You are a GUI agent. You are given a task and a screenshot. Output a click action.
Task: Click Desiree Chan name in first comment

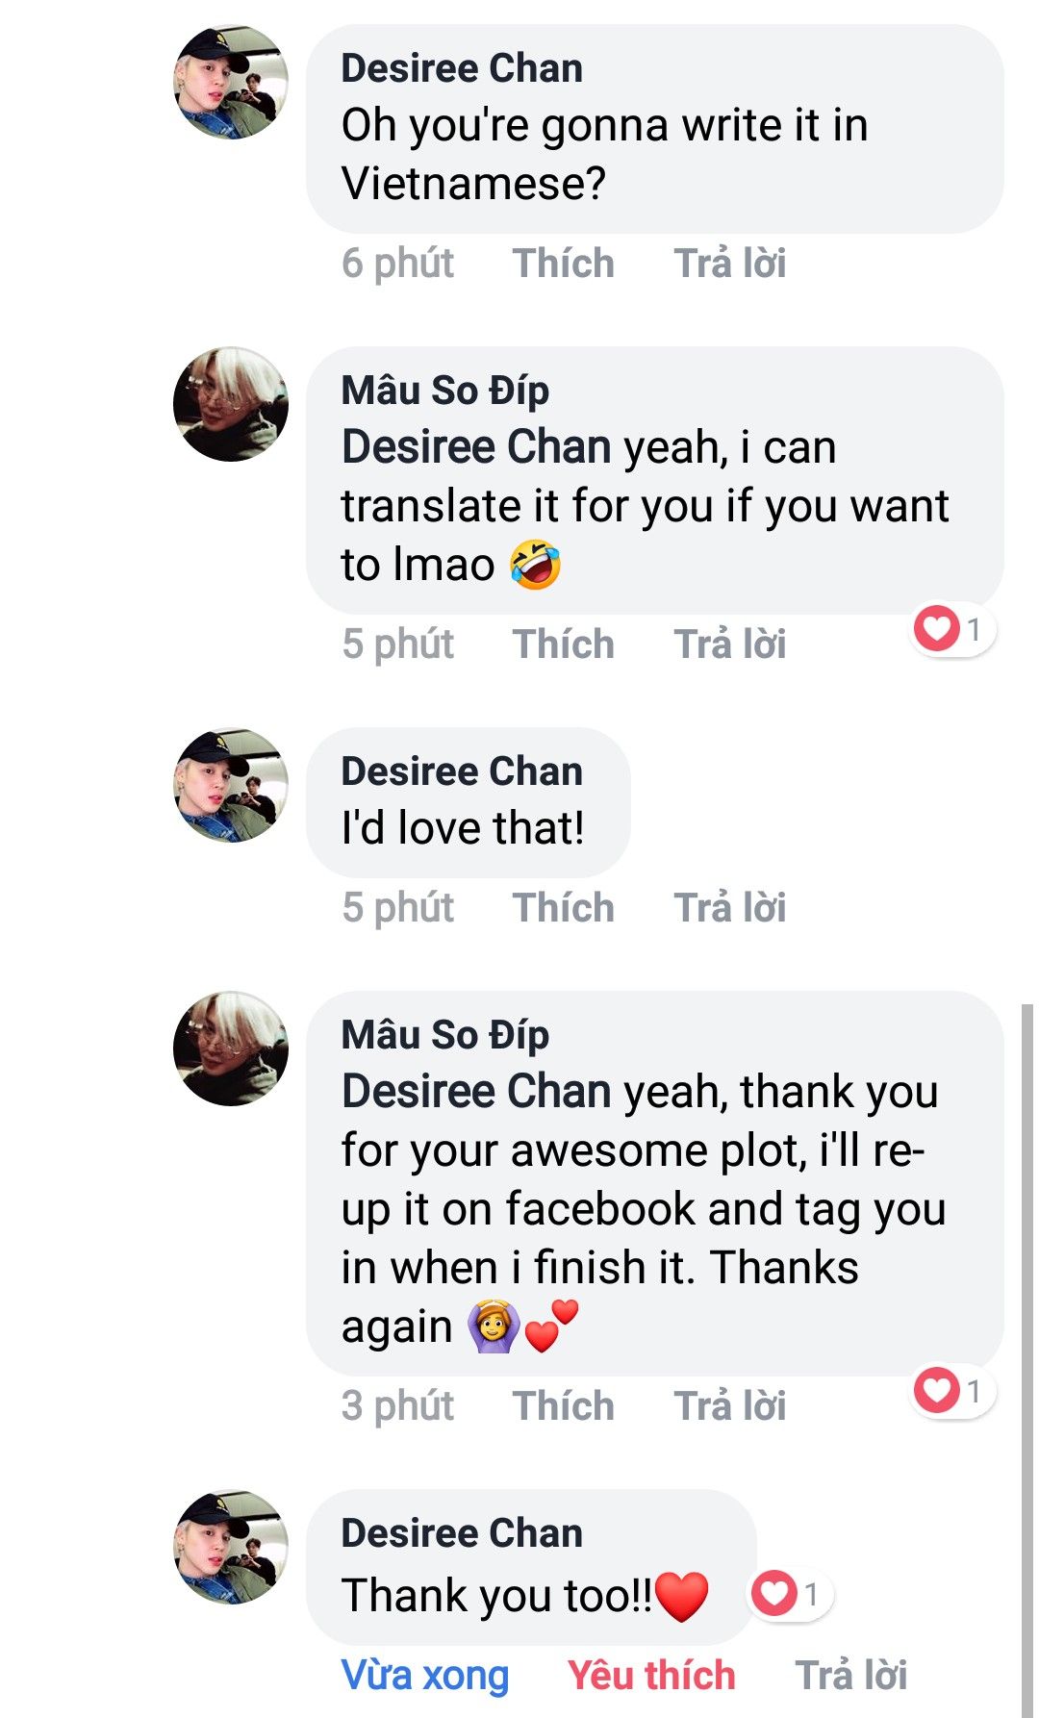[462, 68]
